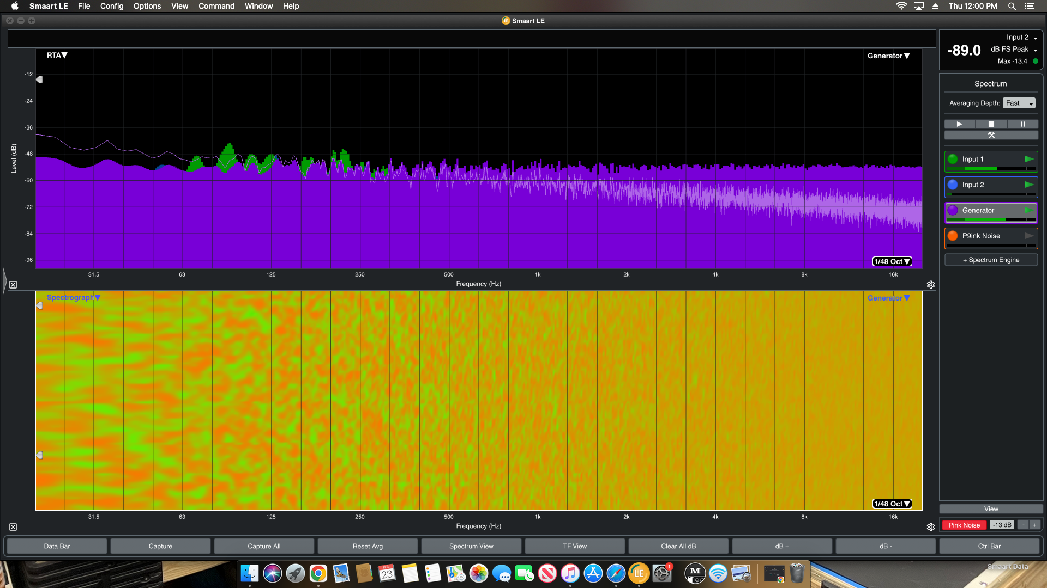Decrease generator level with minus button
Image resolution: width=1047 pixels, height=588 pixels.
[x=1024, y=525]
